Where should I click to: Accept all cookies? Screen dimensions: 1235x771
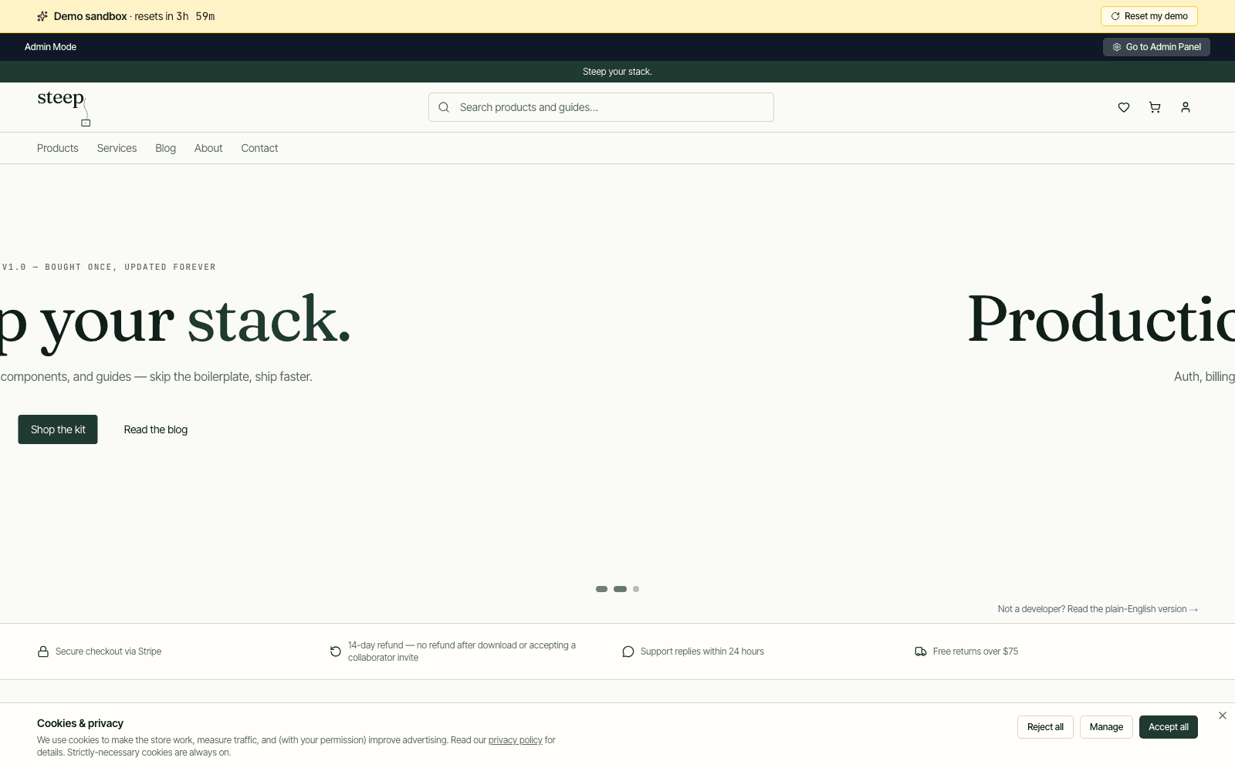1169,727
